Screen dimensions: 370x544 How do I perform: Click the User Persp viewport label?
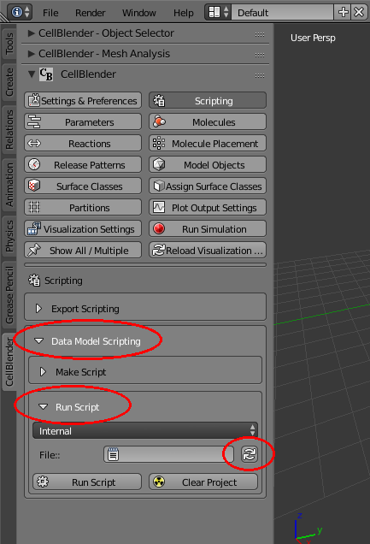(313, 38)
